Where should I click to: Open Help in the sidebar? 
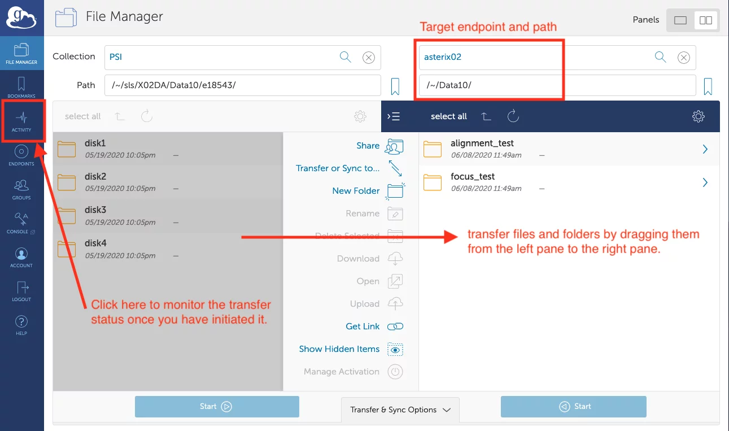pyautogui.click(x=21, y=325)
